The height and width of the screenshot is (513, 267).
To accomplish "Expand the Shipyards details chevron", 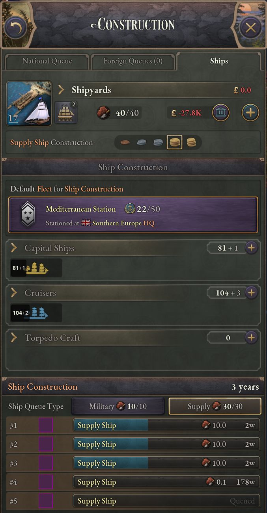I will pyautogui.click(x=62, y=90).
